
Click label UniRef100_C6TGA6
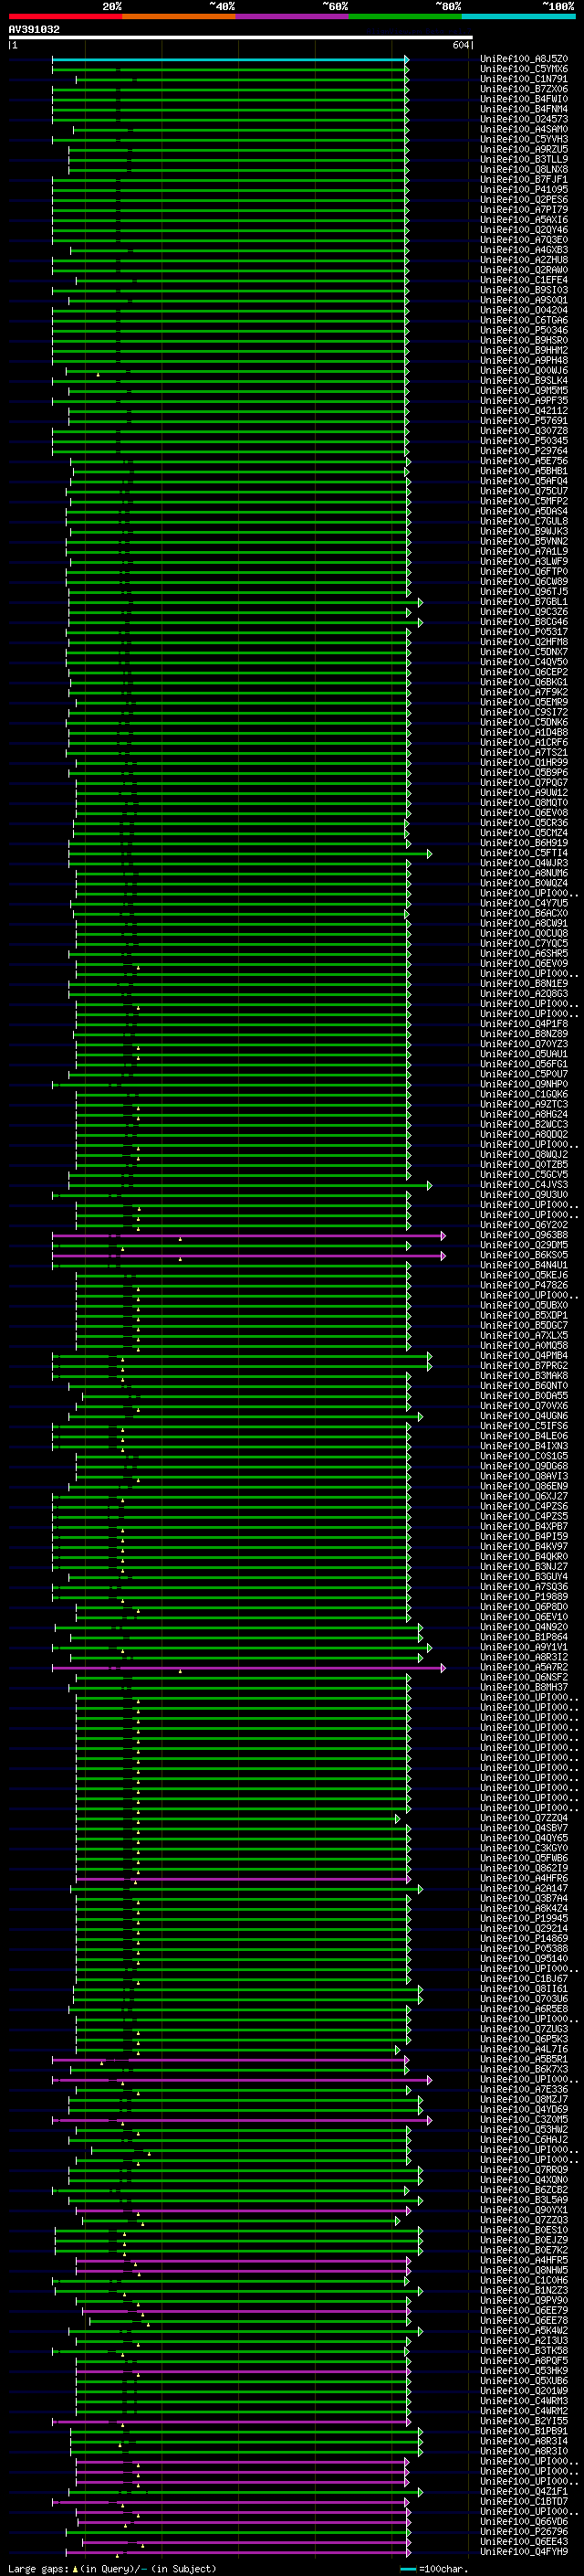pyautogui.click(x=524, y=320)
